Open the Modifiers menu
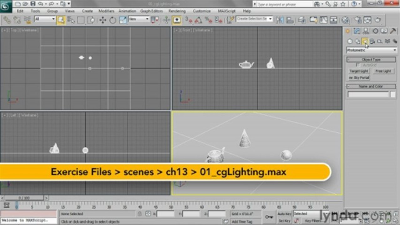This screenshot has width=400, height=225. click(x=106, y=11)
